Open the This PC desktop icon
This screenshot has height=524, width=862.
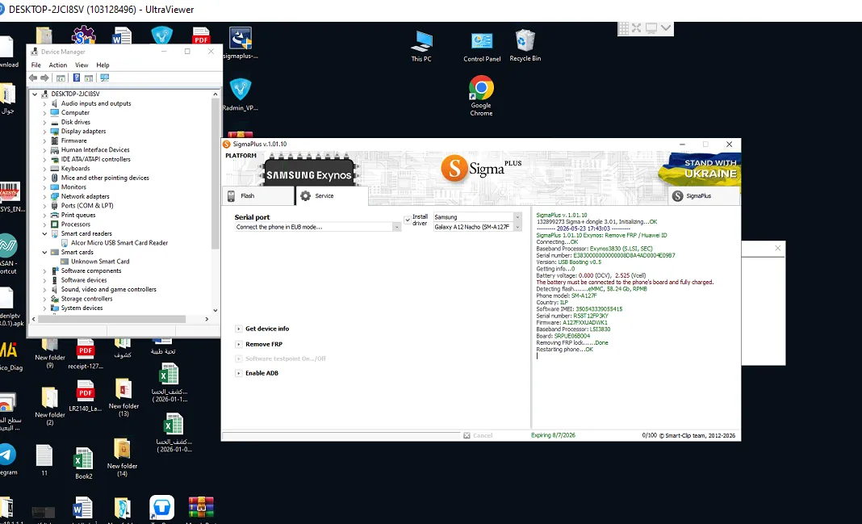point(421,46)
